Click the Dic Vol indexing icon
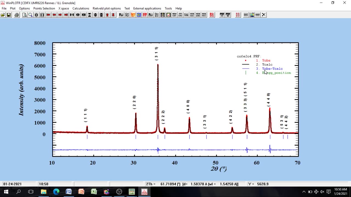The height and width of the screenshot is (197, 351). click(212, 15)
